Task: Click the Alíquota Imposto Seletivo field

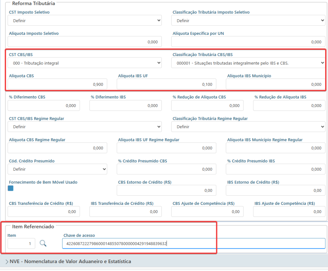Action: [x=85, y=42]
